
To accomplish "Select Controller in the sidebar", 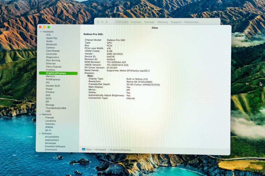I will (x=52, y=54).
